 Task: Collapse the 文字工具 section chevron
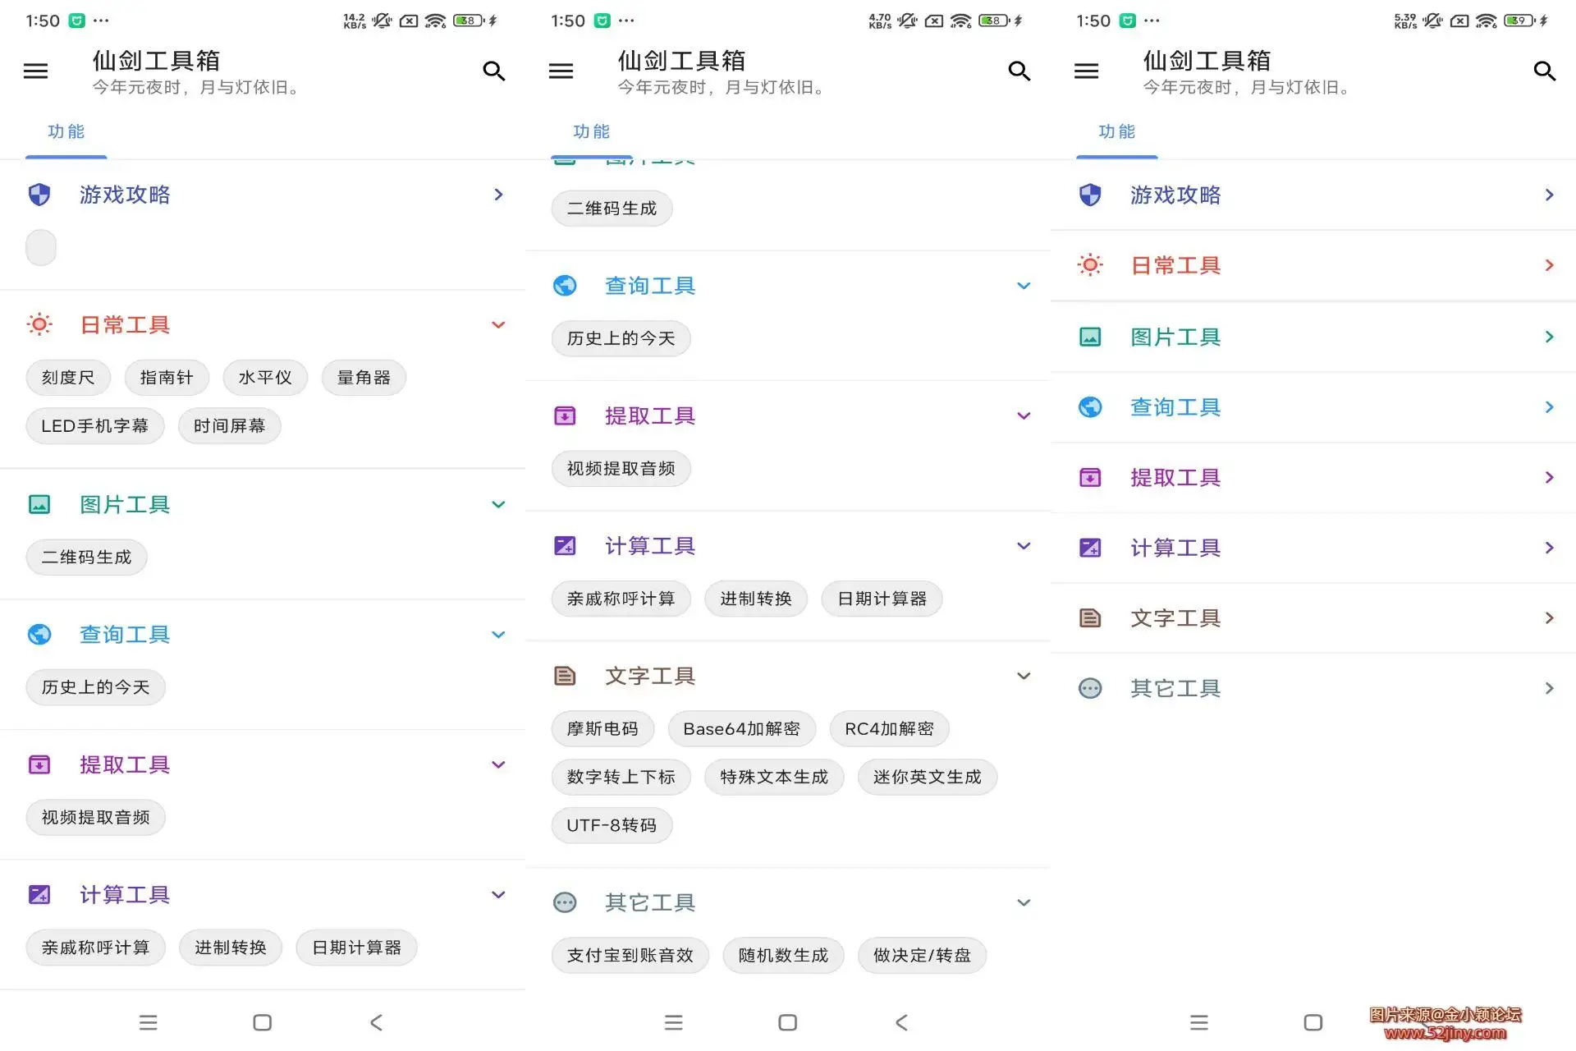pyautogui.click(x=1024, y=676)
